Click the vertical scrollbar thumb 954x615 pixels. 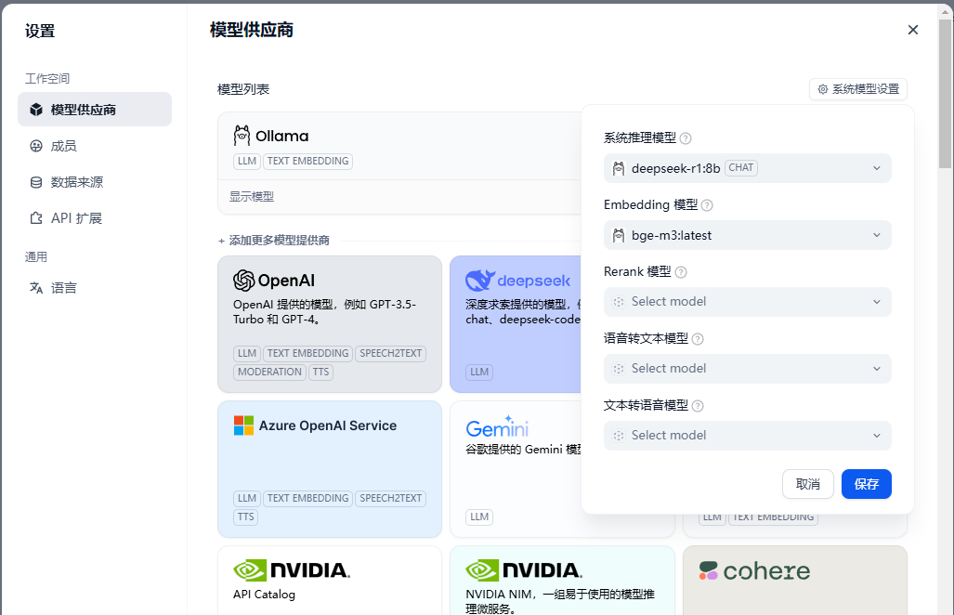945,94
